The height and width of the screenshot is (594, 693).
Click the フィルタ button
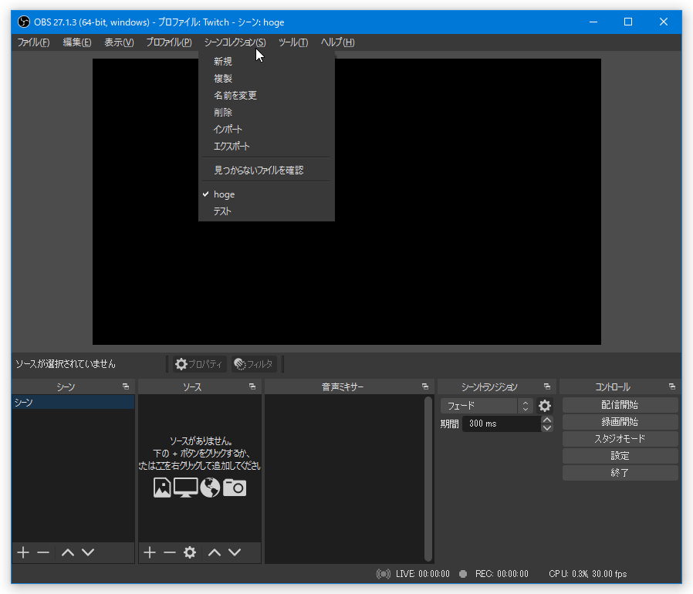254,364
